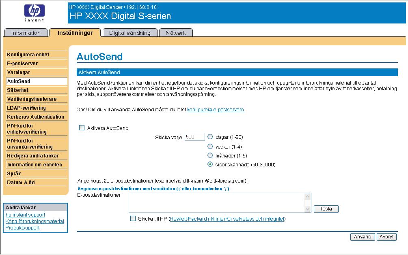408x255 pixels.
Task: Open Konfigurera enhet in sidebar
Action: click(x=37, y=55)
